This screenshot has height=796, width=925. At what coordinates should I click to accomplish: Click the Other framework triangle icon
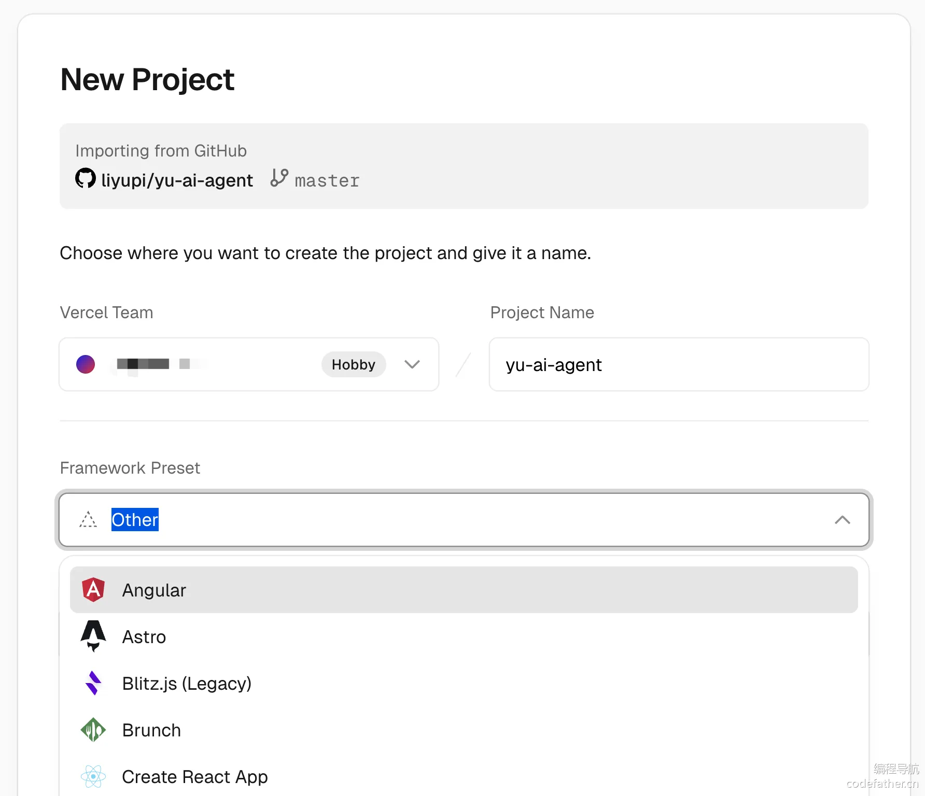click(88, 519)
